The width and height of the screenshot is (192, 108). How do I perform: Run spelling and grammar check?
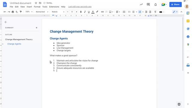[17, 12]
